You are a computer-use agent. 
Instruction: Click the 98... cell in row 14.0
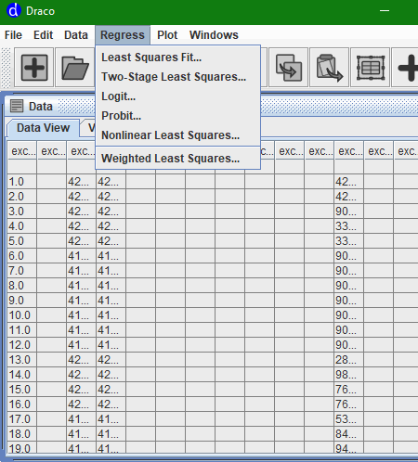click(349, 375)
